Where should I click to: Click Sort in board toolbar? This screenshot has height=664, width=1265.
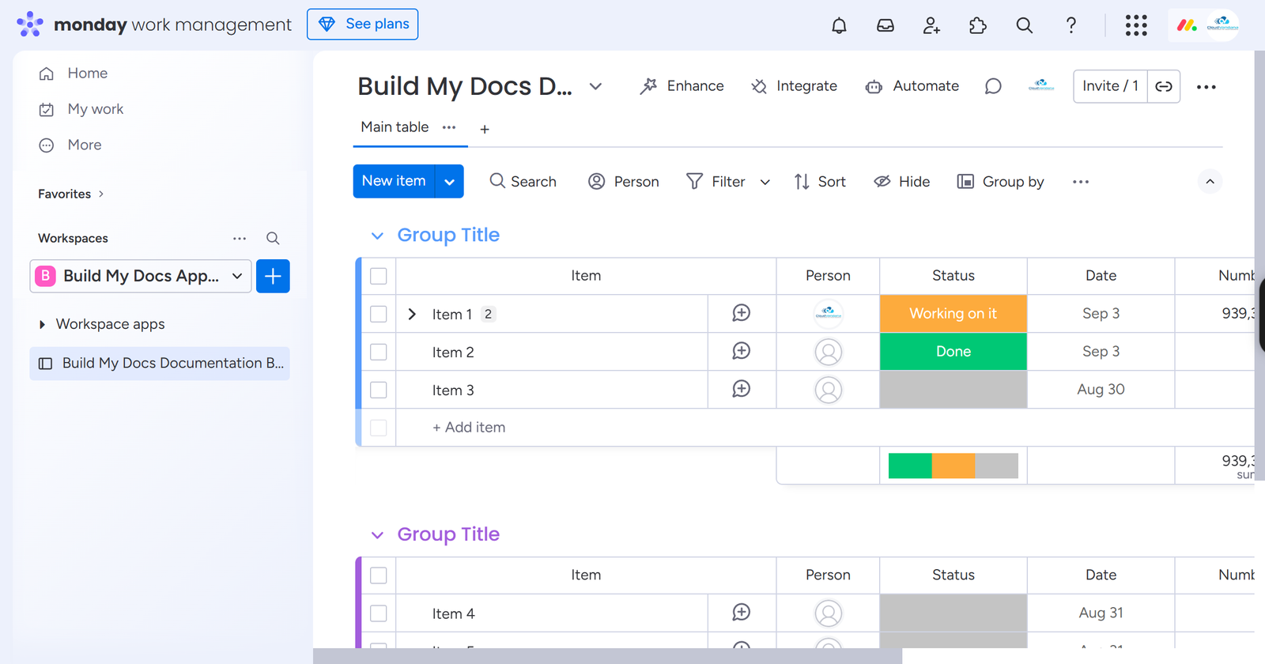(x=820, y=182)
